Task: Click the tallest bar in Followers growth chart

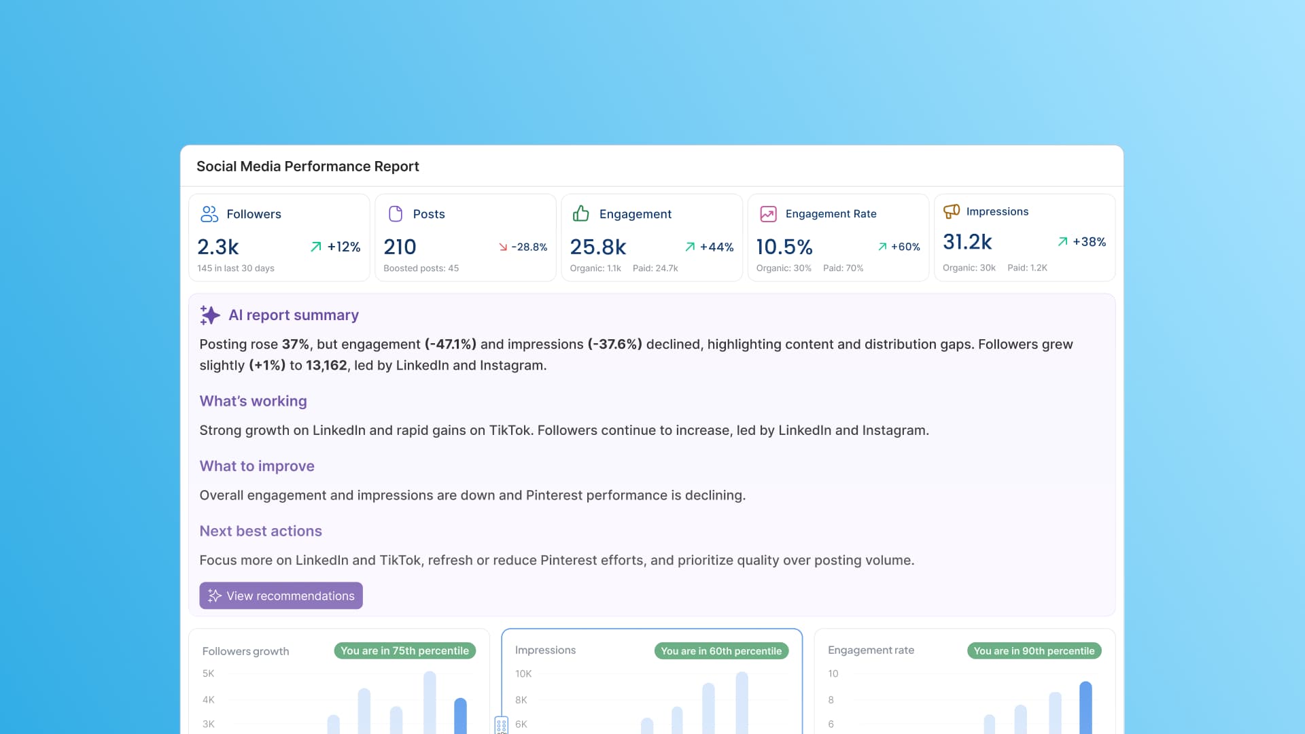Action: click(429, 700)
